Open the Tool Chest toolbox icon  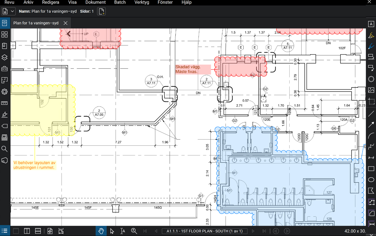(x=5, y=69)
